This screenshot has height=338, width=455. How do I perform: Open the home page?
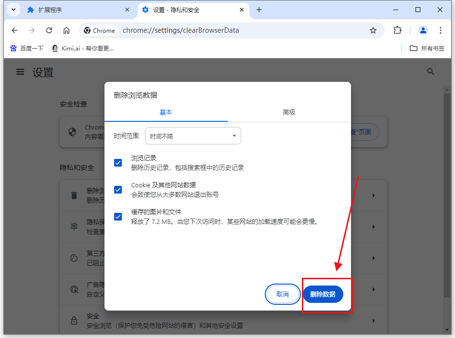[x=66, y=30]
